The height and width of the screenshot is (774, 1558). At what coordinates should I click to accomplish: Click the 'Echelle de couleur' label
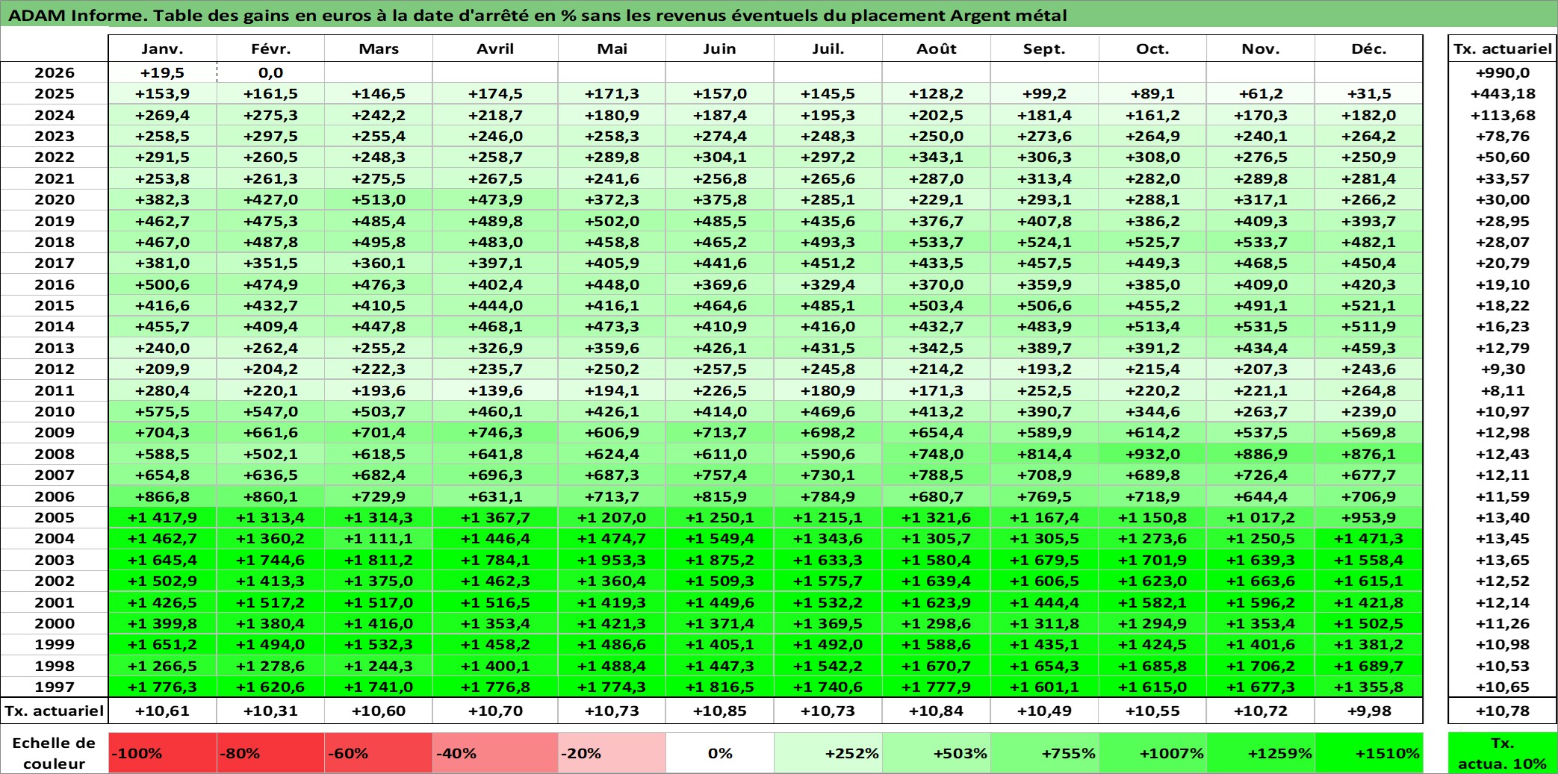tap(55, 753)
